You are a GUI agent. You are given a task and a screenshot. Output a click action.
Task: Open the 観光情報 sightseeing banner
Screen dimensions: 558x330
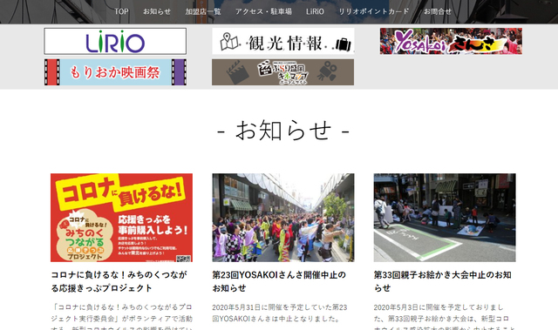click(282, 41)
